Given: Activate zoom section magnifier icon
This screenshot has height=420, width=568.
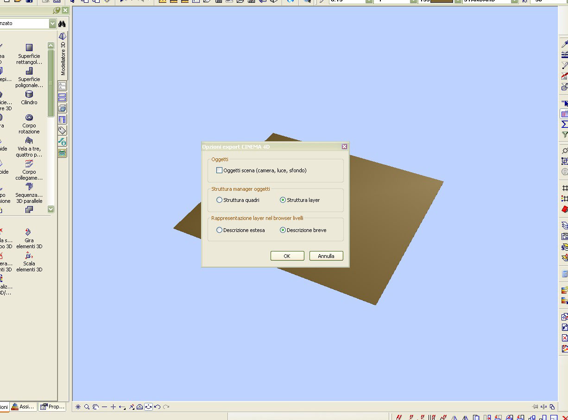Looking at the screenshot, I should coord(87,407).
